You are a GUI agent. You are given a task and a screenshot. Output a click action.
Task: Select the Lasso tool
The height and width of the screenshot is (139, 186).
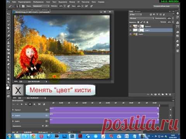click(x=8, y=21)
